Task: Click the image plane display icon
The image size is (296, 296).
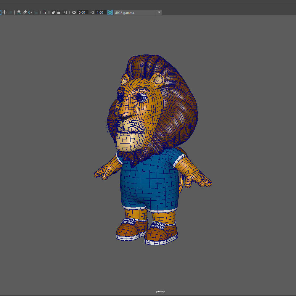Action: tap(65, 12)
